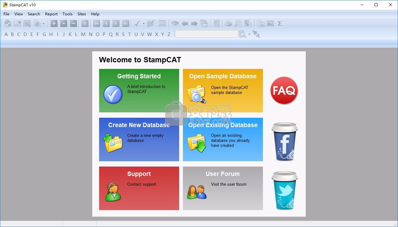Screen dimensions: 398x227
Task: Click the thumbnail grid icon
Action: point(162,23)
